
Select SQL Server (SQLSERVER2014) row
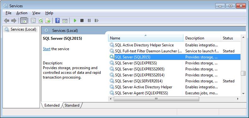[175, 81]
